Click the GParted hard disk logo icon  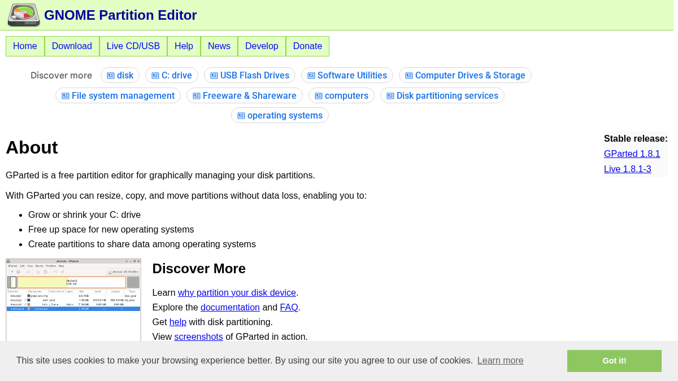(24, 15)
